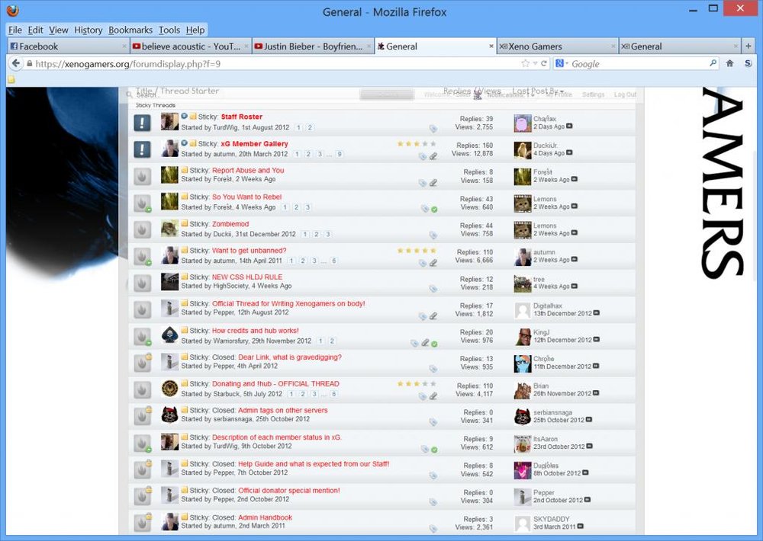Go to the browser Home page icon
The height and width of the screenshot is (541, 763).
click(x=730, y=63)
